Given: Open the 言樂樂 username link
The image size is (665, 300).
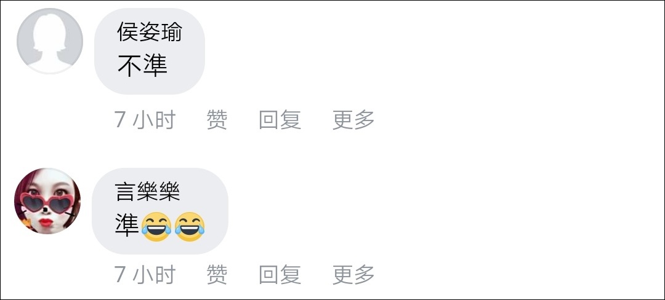Looking at the screenshot, I should coord(148,191).
